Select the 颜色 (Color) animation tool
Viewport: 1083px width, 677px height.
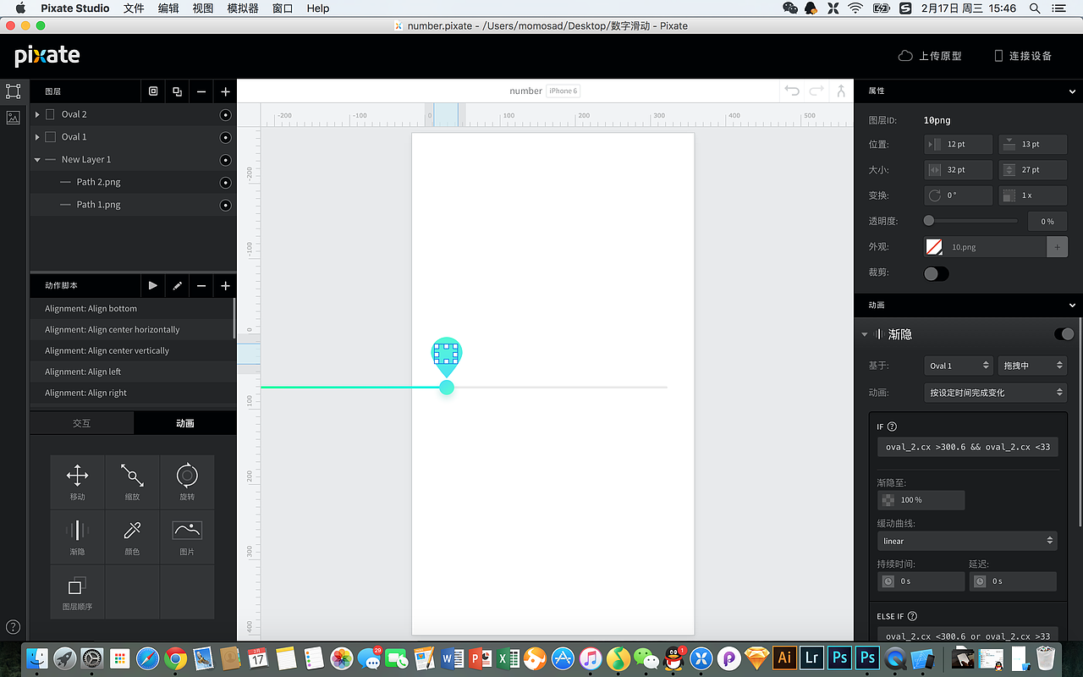tap(132, 537)
